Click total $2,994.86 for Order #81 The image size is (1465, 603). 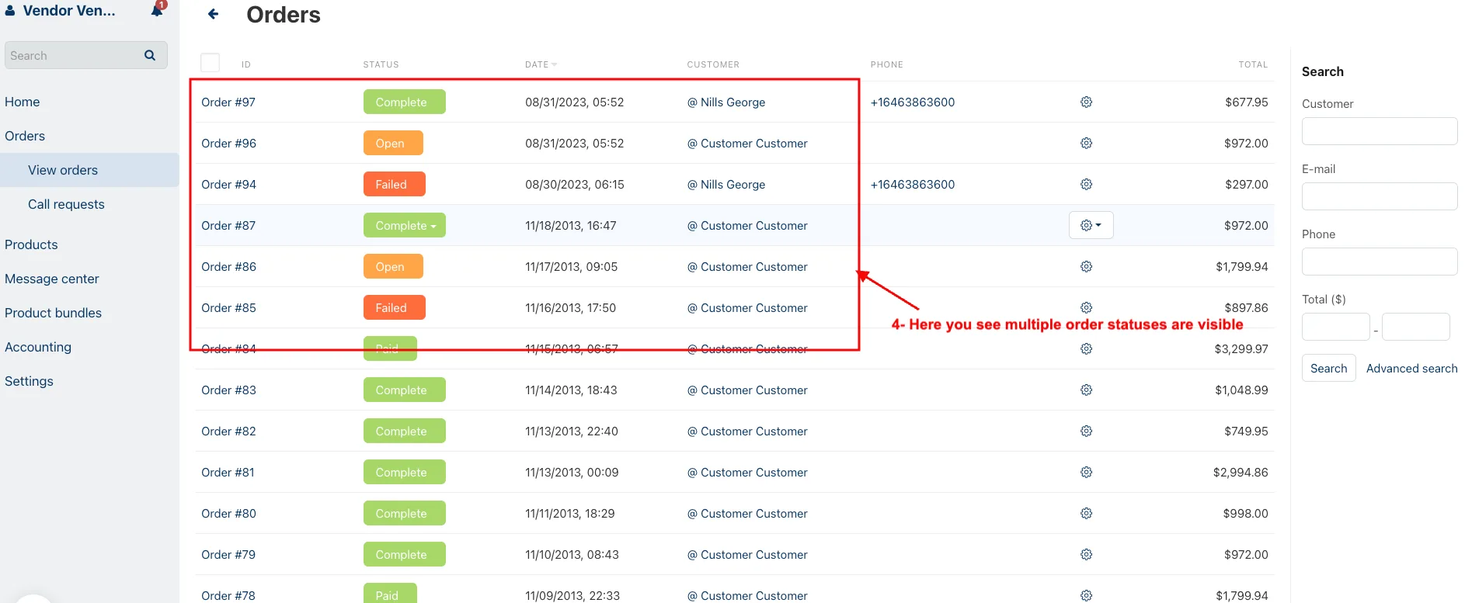point(1240,472)
